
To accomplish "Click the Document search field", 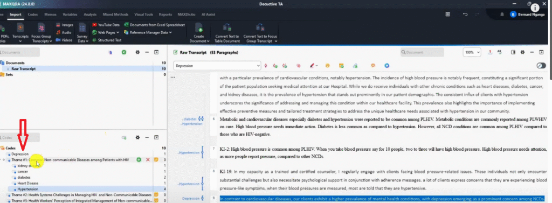I will [x=422, y=52].
